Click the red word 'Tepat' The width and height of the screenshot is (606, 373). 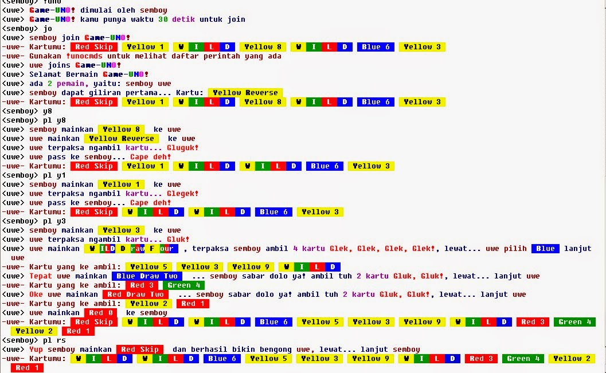click(41, 276)
